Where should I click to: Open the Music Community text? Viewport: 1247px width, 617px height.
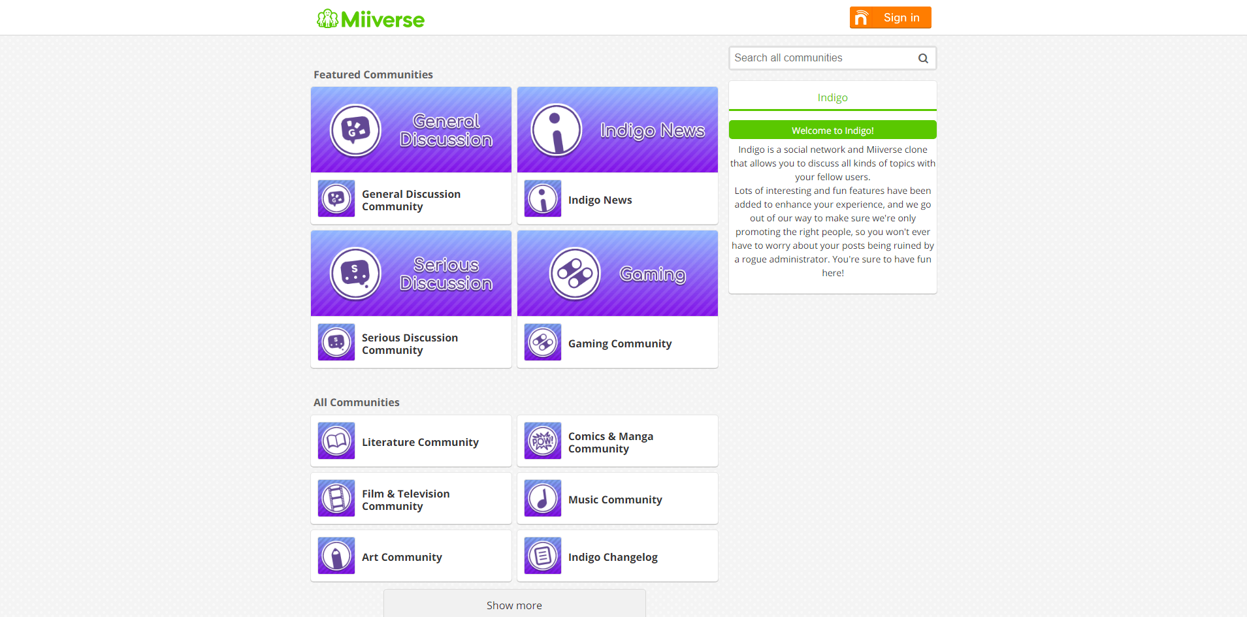(x=615, y=499)
